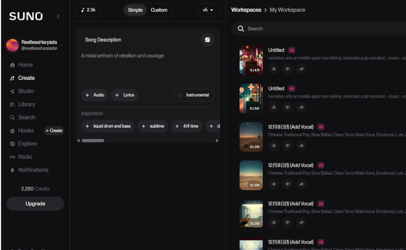Add Lyrics to song description
Viewport: 406px width, 250px height.
(x=124, y=95)
